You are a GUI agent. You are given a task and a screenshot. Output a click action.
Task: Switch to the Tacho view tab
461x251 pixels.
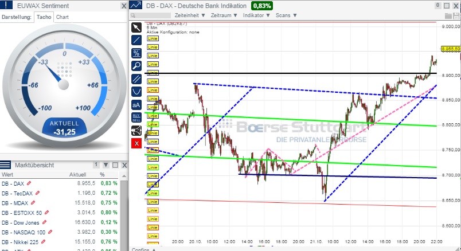click(44, 17)
